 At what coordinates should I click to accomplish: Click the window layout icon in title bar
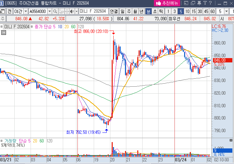pyautogui.click(x=186, y=3)
